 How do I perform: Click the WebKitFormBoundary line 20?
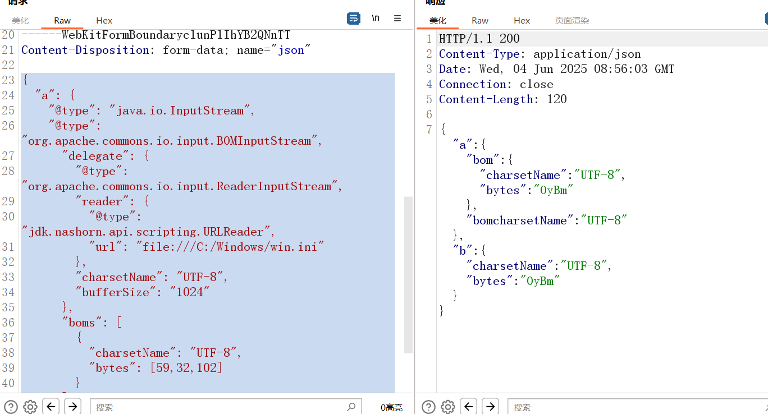[156, 35]
